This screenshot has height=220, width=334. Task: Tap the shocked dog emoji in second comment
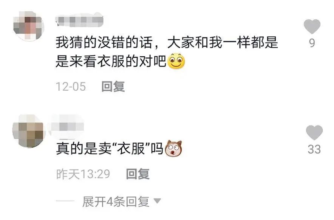tap(174, 148)
